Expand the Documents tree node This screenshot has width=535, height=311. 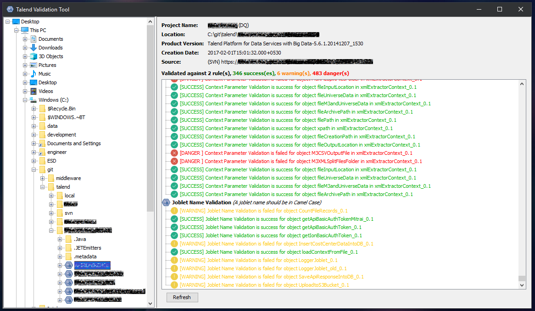click(26, 38)
